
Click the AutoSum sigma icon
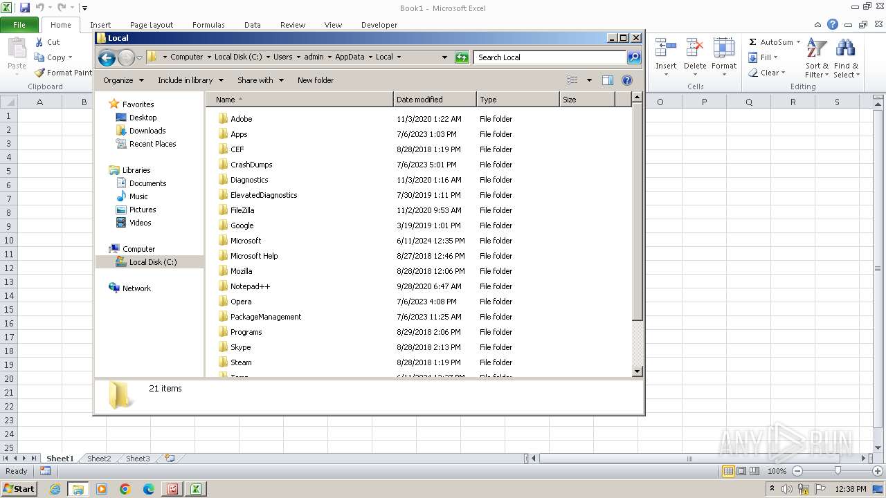tap(753, 42)
